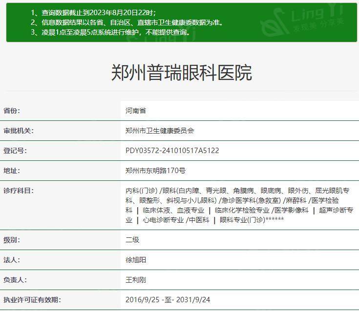Click the responsible person name 王利刚
This screenshot has width=359, height=311.
(x=136, y=280)
